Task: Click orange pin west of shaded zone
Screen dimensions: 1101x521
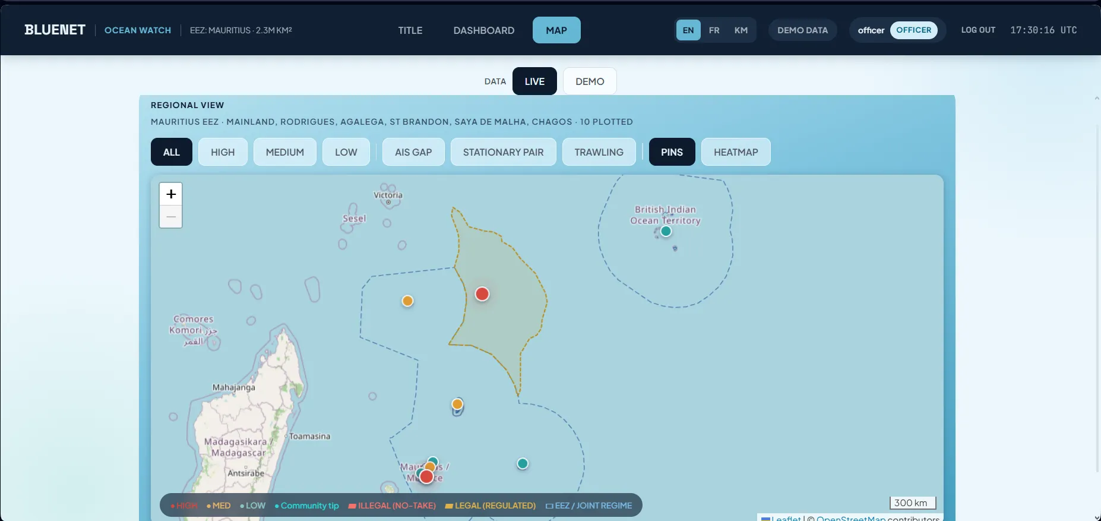Action: (407, 301)
